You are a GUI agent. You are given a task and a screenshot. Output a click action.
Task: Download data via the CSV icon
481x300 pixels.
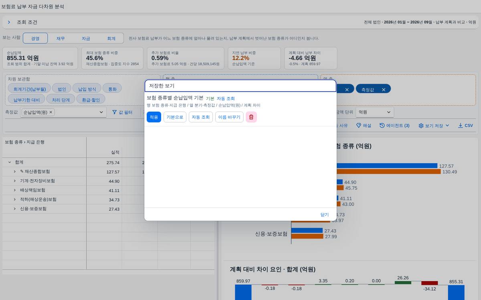click(x=461, y=126)
